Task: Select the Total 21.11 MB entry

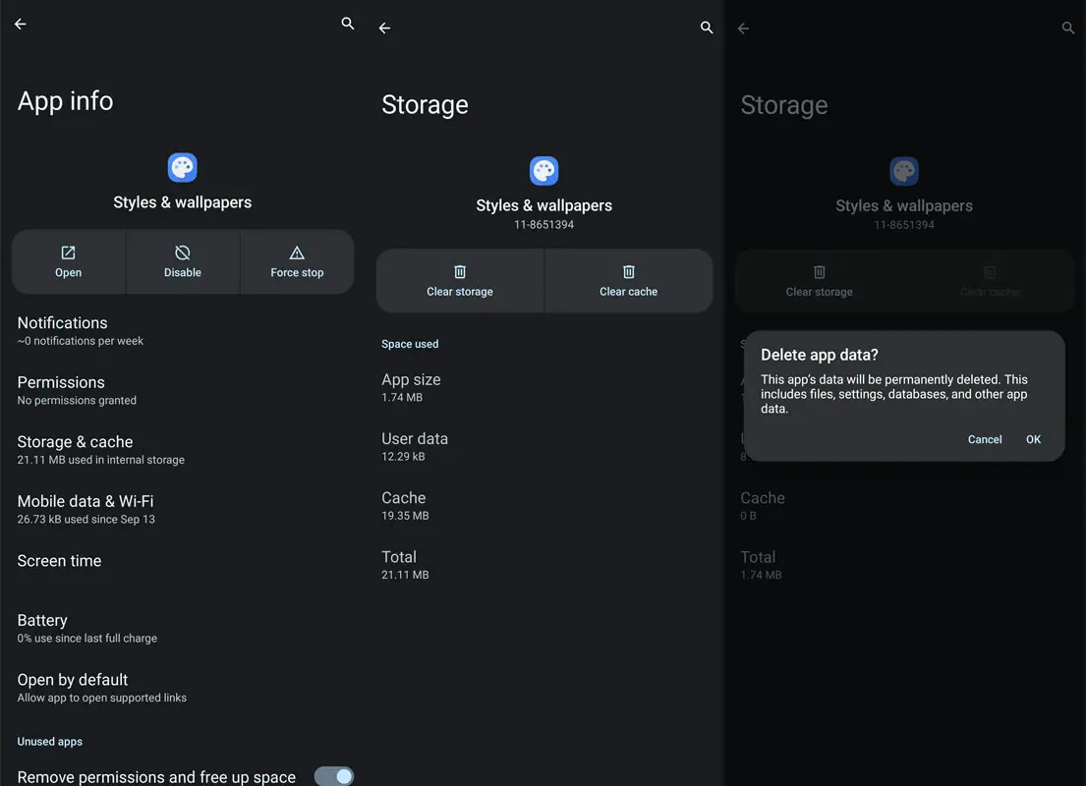Action: [x=543, y=565]
